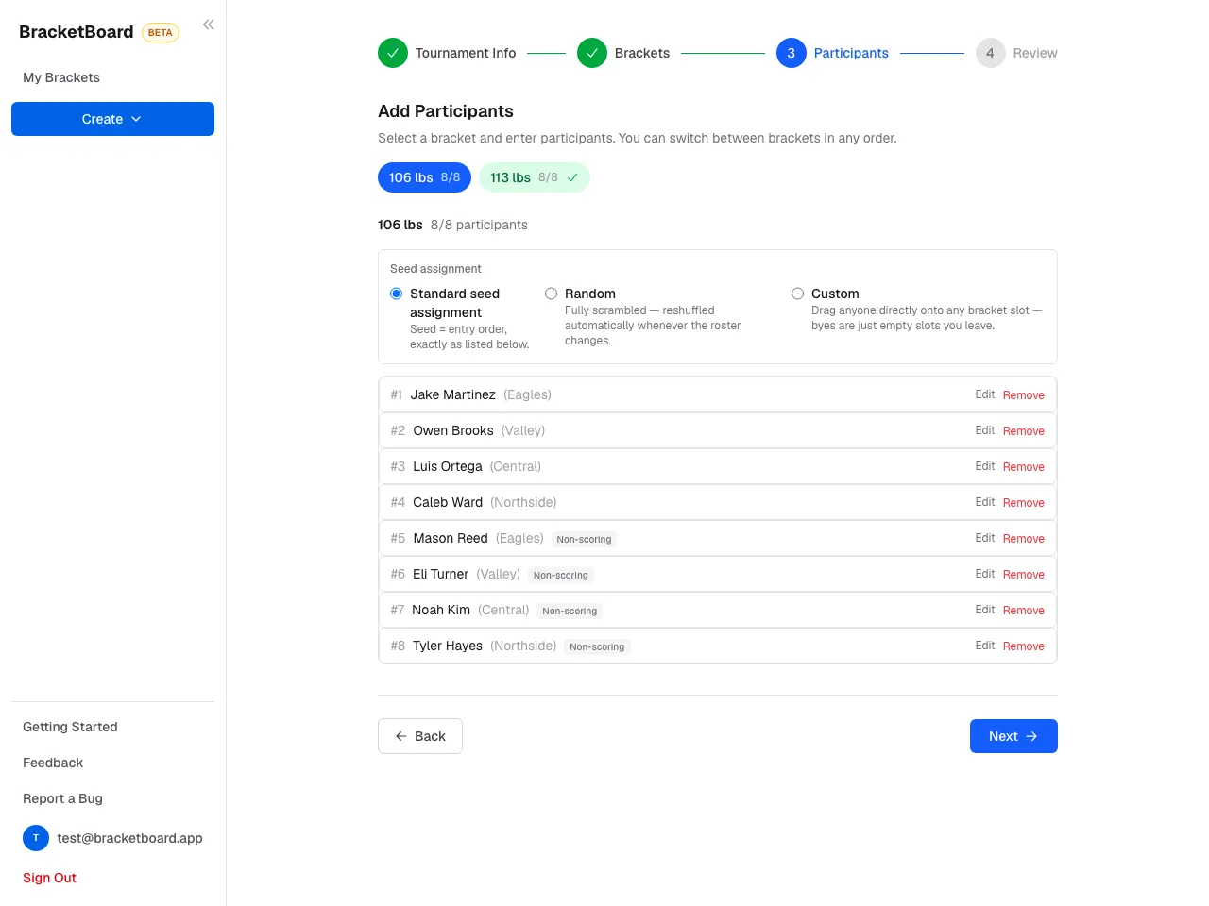Edit Luis Ortega participant

pyautogui.click(x=985, y=466)
